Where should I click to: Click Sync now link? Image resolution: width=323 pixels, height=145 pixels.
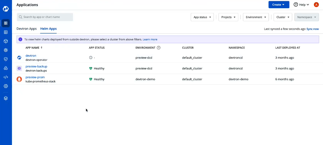(312, 29)
